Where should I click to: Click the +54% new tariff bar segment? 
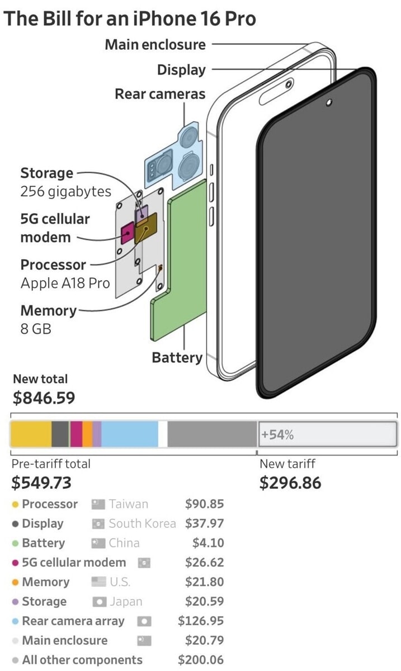pos(327,434)
